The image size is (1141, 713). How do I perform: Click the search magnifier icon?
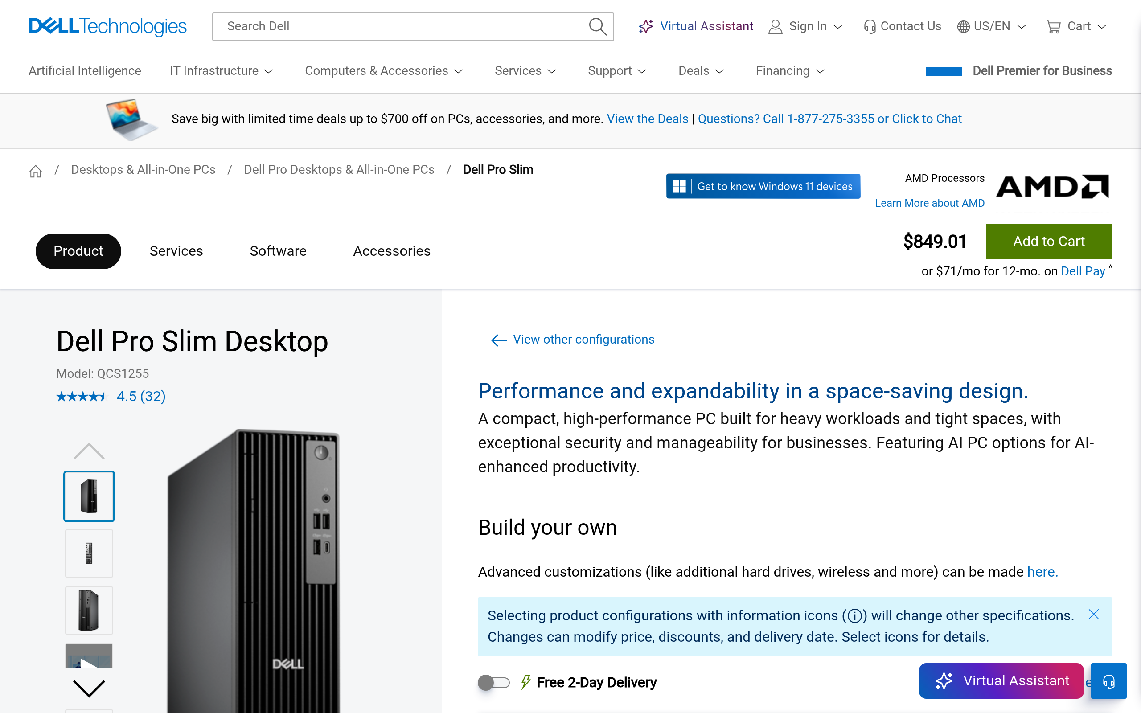click(x=597, y=26)
